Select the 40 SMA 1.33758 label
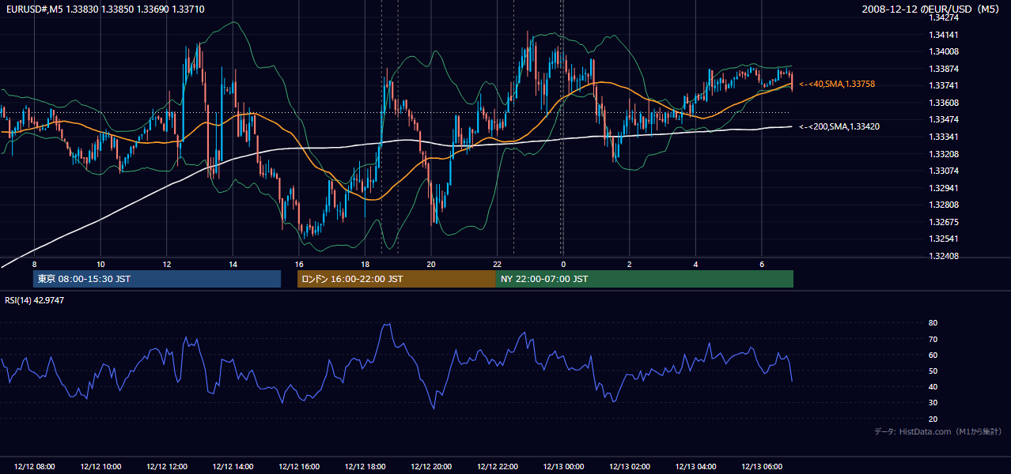 click(x=837, y=84)
